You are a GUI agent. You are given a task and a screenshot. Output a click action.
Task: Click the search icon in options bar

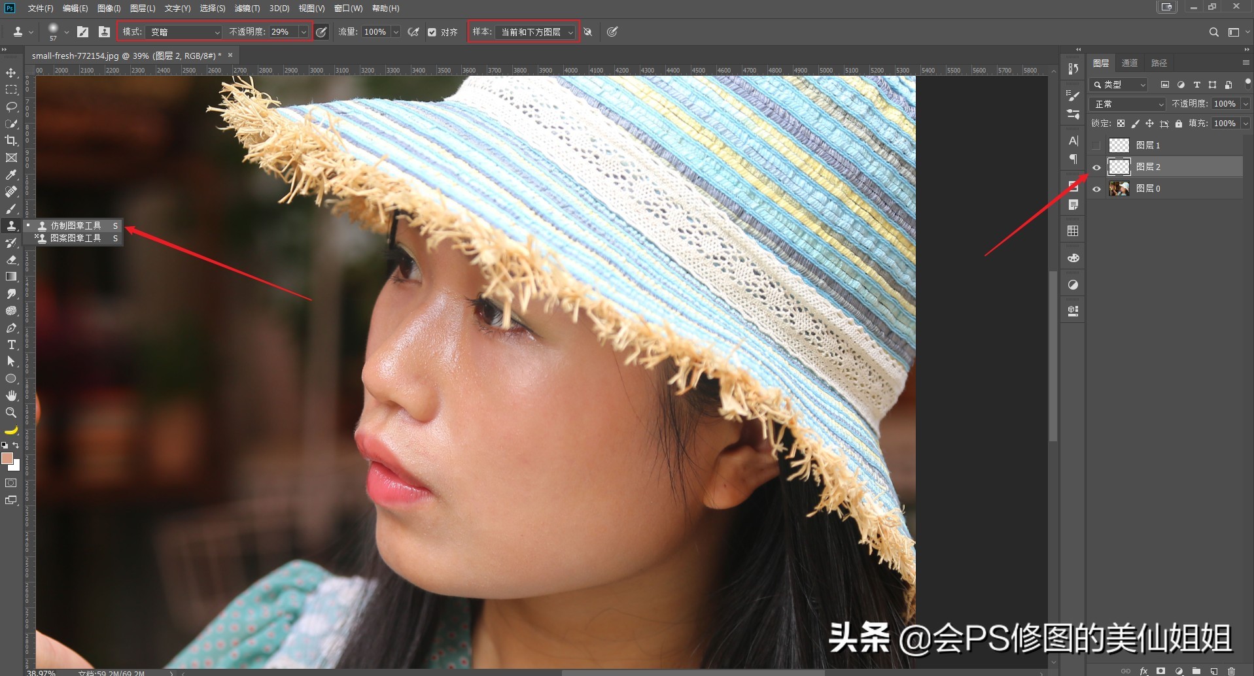point(1213,32)
